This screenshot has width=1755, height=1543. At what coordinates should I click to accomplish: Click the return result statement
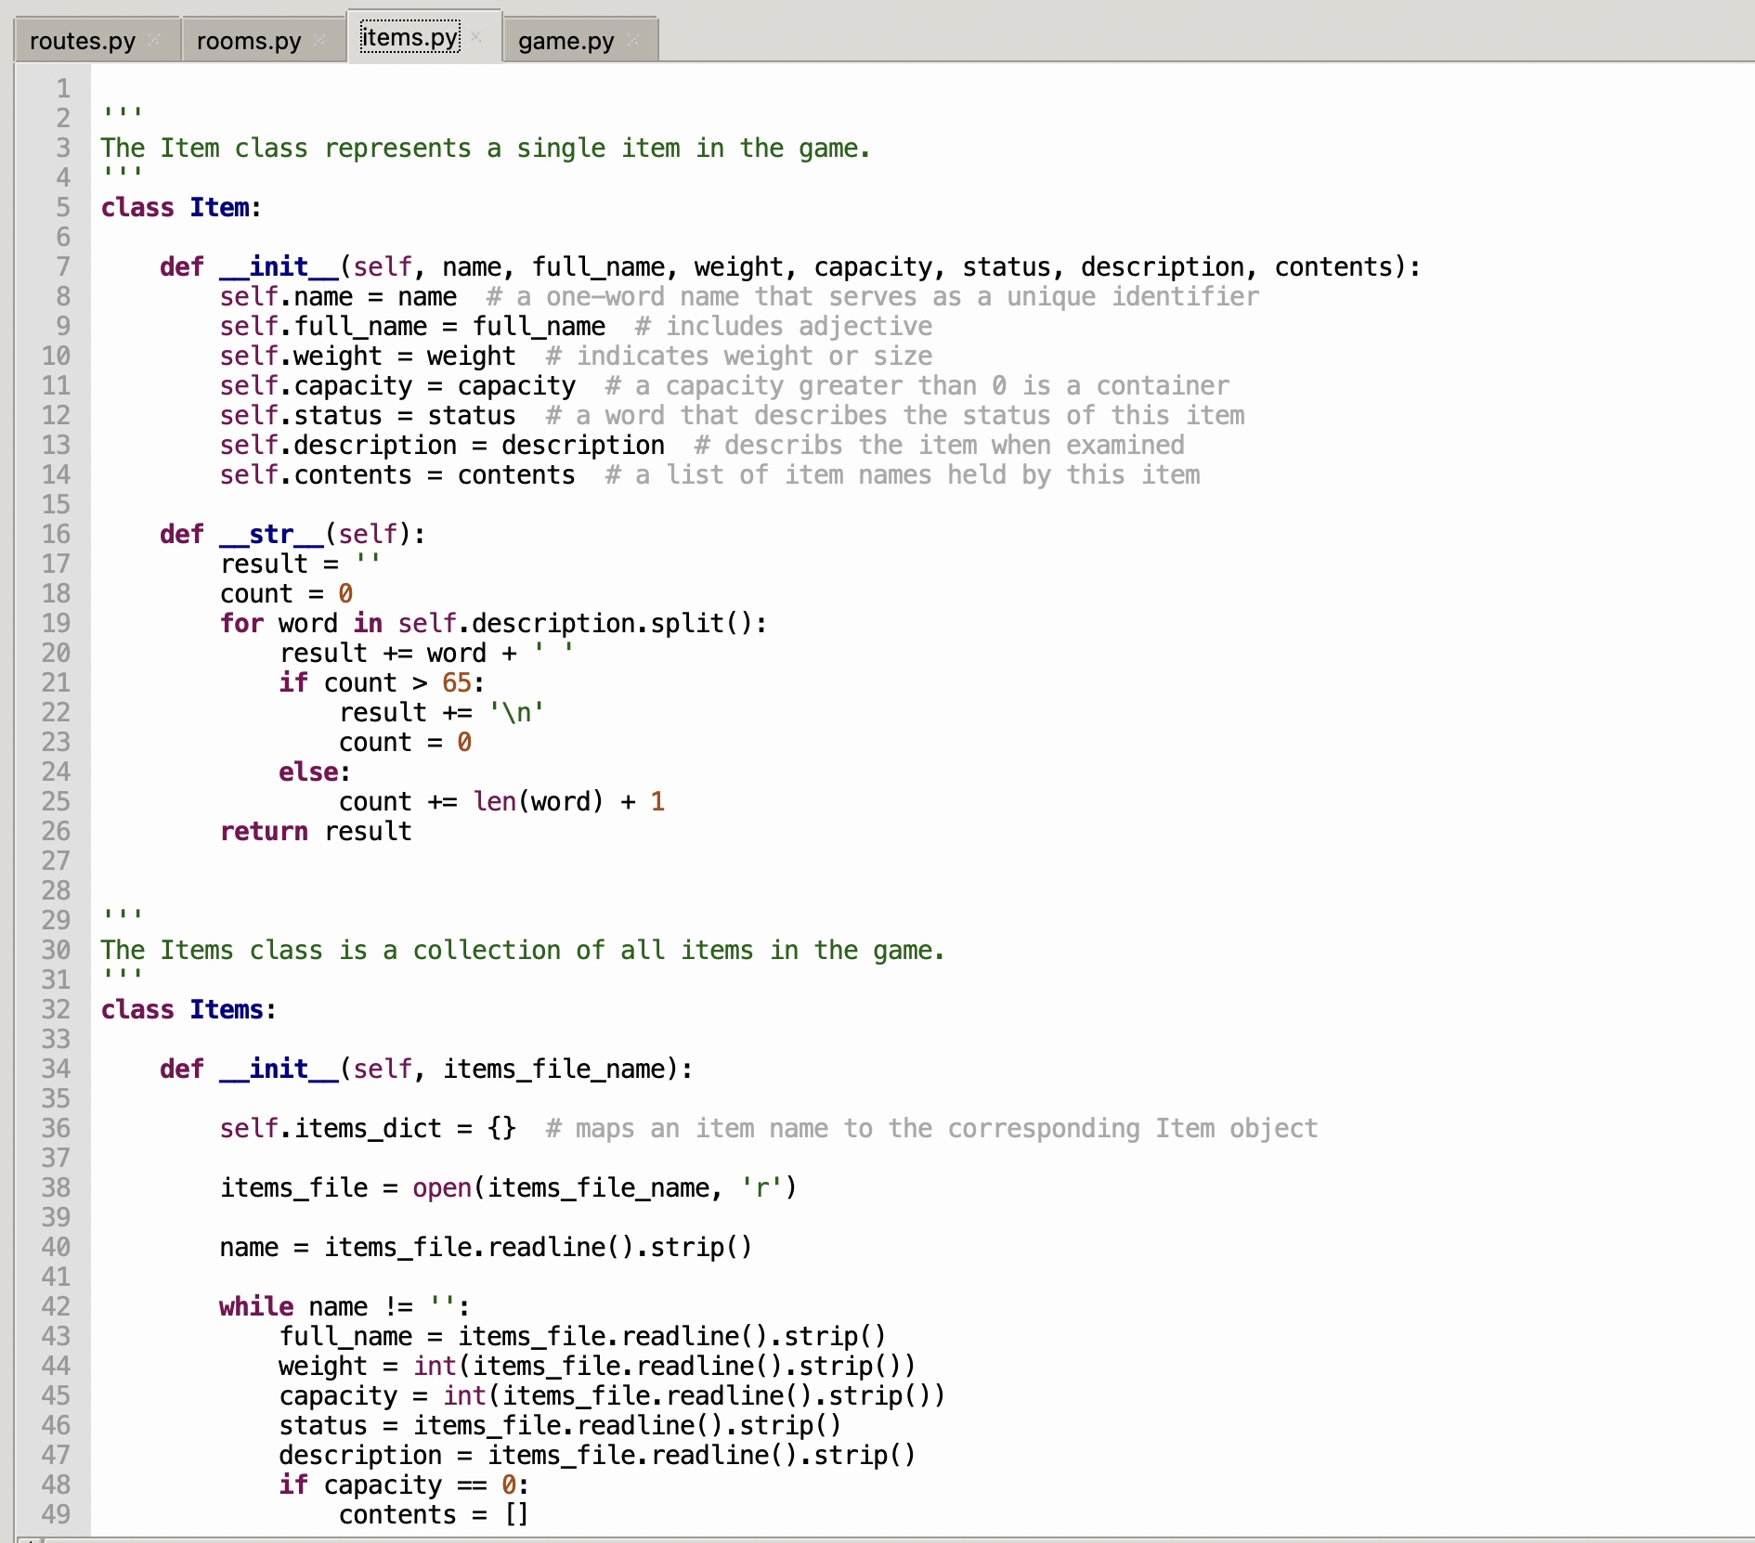[316, 831]
